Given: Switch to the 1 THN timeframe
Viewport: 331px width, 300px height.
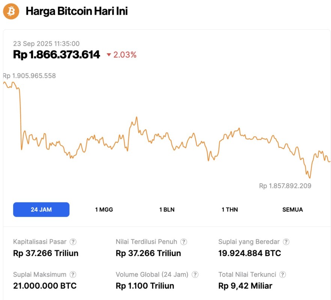Looking at the screenshot, I should pyautogui.click(x=230, y=210).
